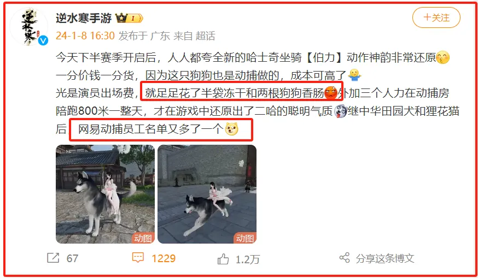The height and width of the screenshot is (278, 478).
Task: Click the 逆水寒手游 profile avatar
Action: point(29,27)
